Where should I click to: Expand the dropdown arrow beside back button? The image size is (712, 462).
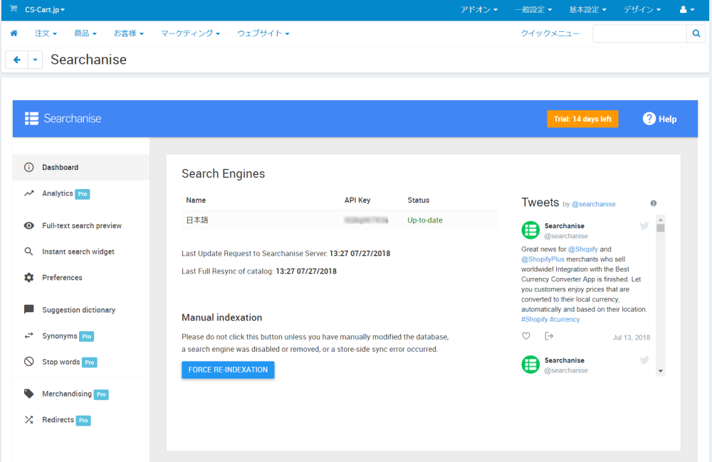(x=36, y=60)
